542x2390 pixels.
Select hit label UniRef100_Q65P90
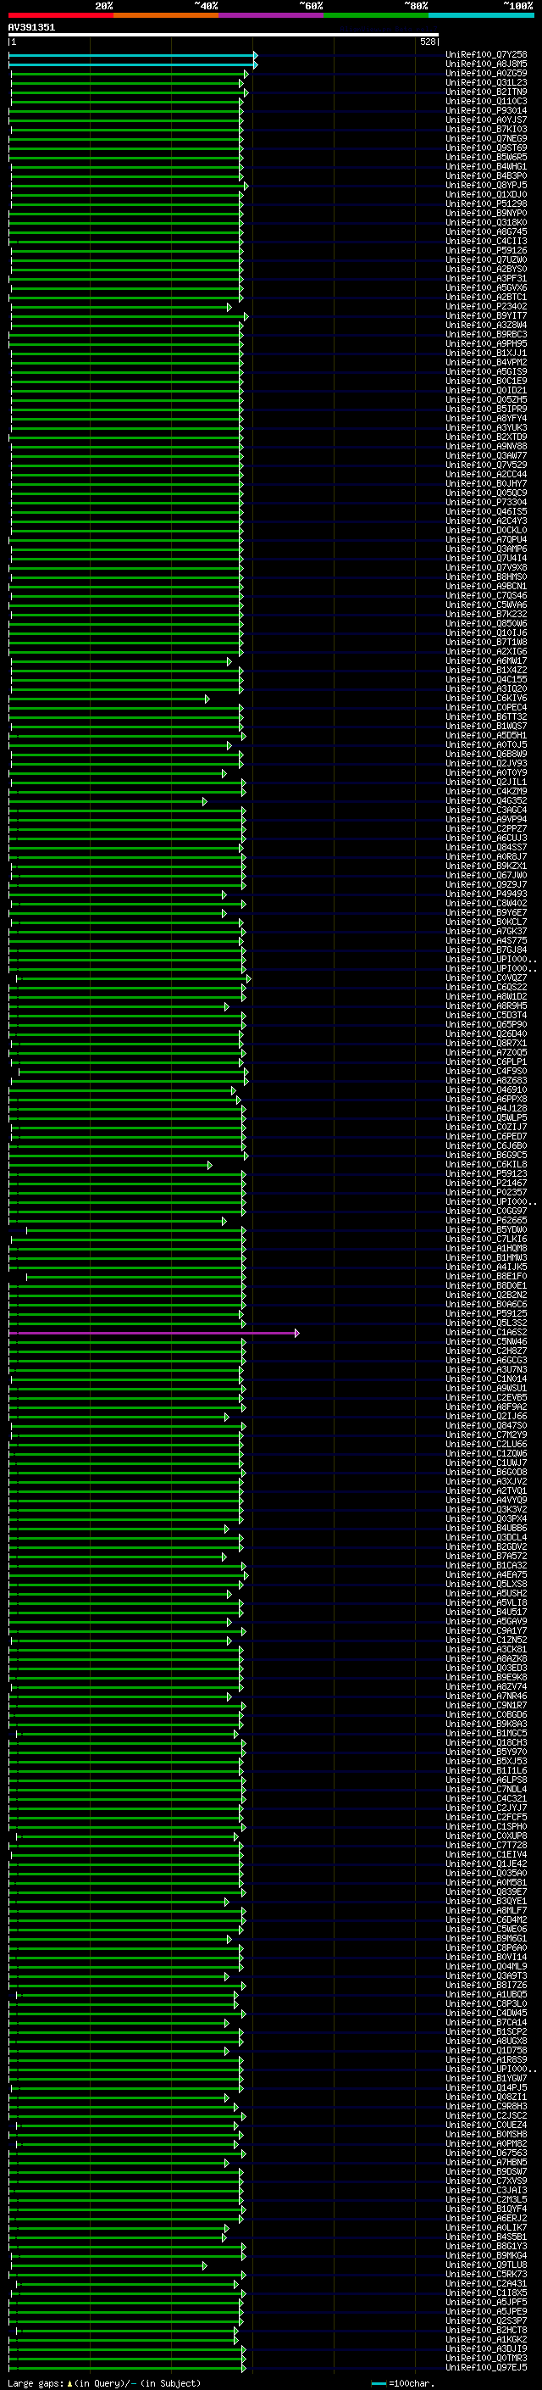point(485,1024)
